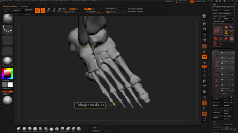Toggle the XYZ rotation button
This screenshot has width=238, height=133.
click(204, 66)
